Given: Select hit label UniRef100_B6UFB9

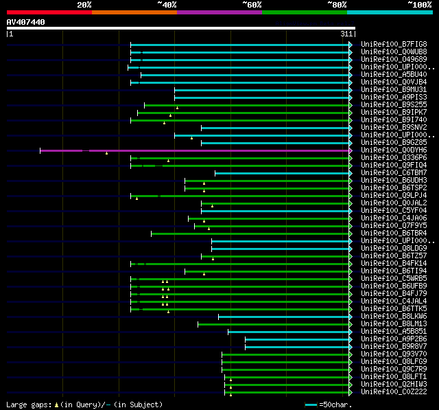Looking at the screenshot, I should 394,286.
